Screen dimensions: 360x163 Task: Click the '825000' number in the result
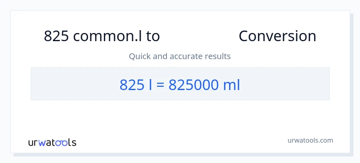(191, 84)
